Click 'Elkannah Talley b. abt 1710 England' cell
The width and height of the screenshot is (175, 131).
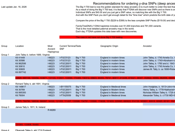coord(33,130)
